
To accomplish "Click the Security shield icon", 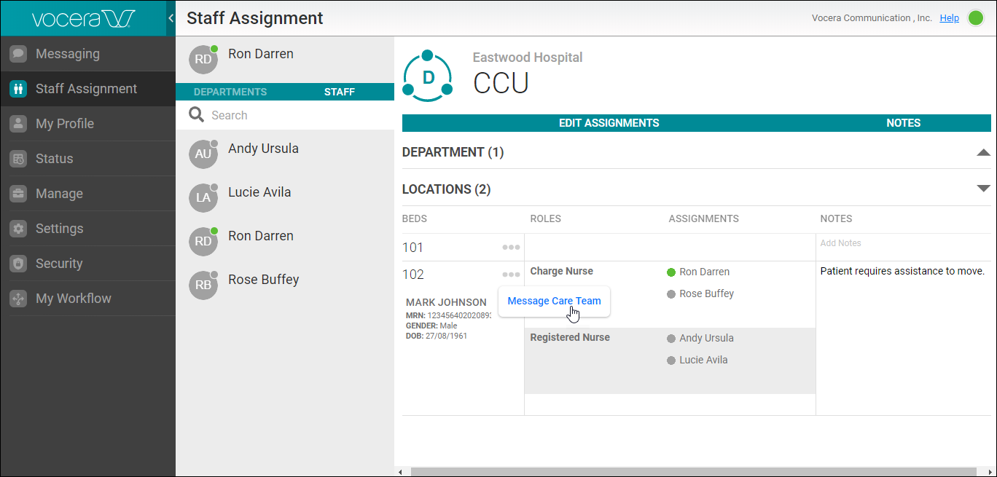I will click(x=18, y=264).
